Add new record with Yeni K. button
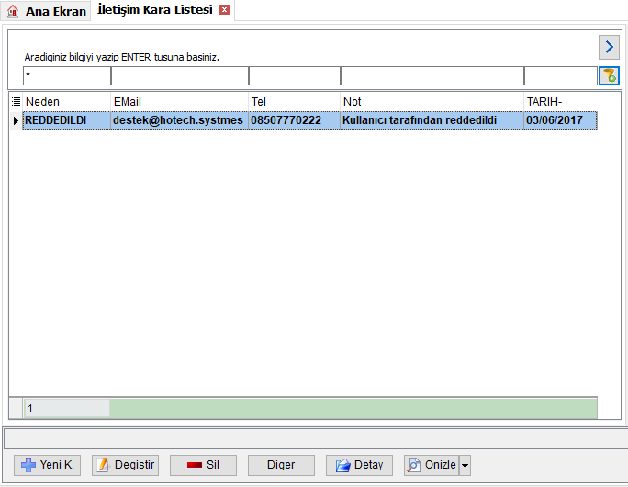 click(x=47, y=465)
